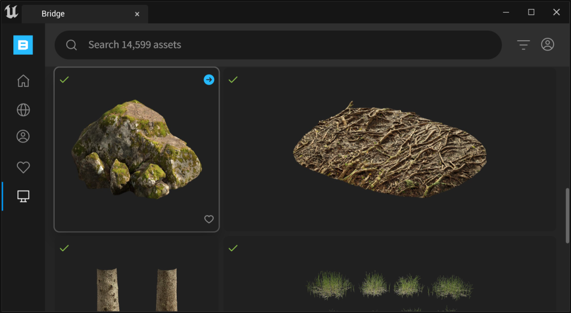Click the green checkmark on the mossy rock card
The image size is (571, 313).
(x=65, y=79)
